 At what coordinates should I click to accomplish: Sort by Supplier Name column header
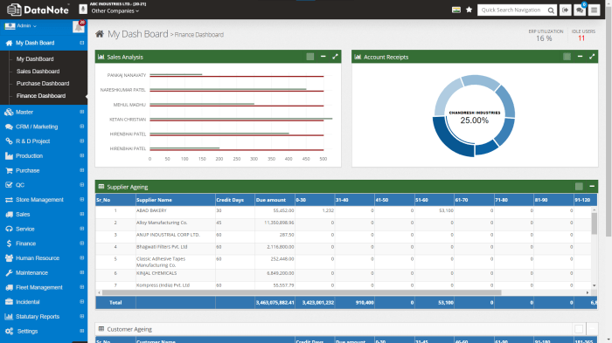(x=175, y=200)
